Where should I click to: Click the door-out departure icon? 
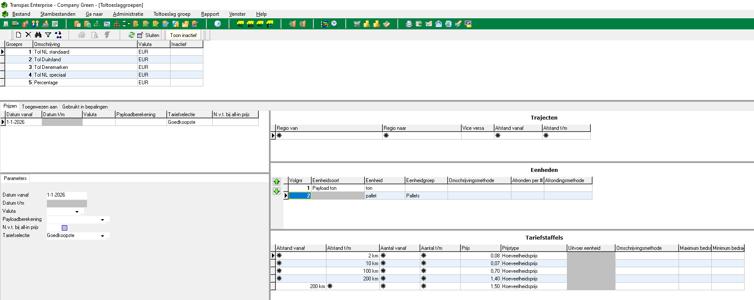click(x=302, y=24)
